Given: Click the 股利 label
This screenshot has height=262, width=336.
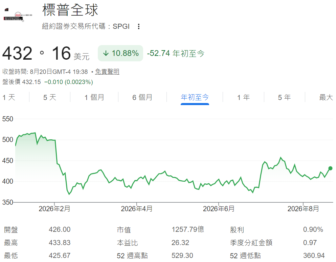Looking at the screenshot, I should (x=237, y=230).
